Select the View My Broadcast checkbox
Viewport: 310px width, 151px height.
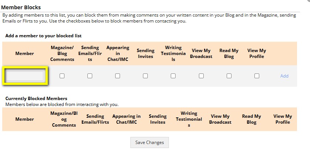click(201, 76)
